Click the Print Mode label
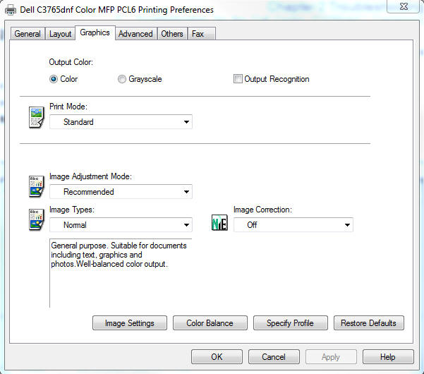424x374 pixels. [x=68, y=107]
